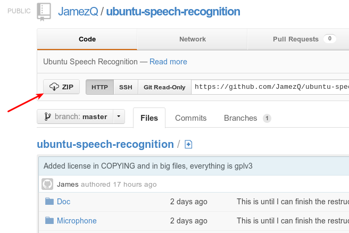Screen dimensions: 349x233
Task: Open the Branches tab
Action: click(240, 118)
